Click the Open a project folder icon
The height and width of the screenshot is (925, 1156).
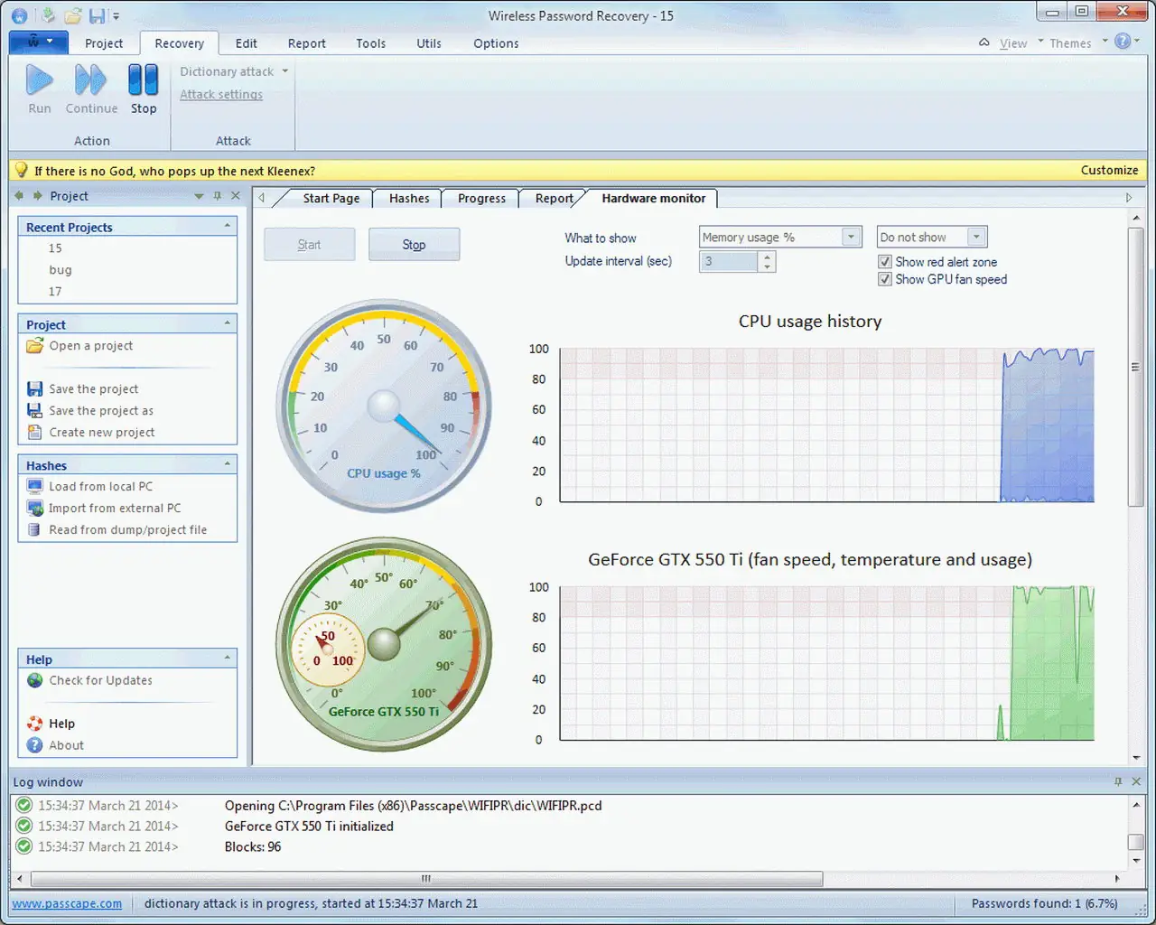pos(35,346)
